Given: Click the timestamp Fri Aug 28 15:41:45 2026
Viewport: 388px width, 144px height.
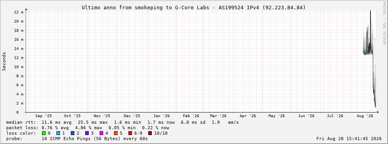Looking at the screenshot, I should (x=349, y=139).
